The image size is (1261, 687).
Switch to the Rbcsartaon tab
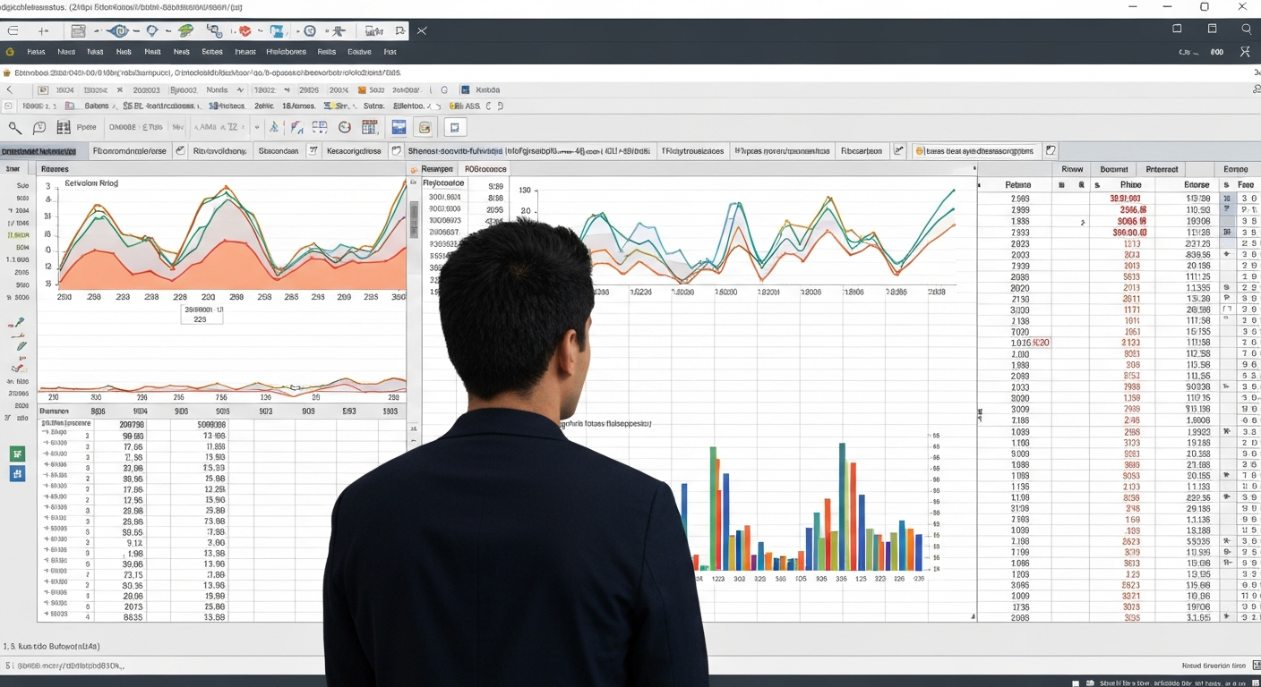(x=861, y=151)
